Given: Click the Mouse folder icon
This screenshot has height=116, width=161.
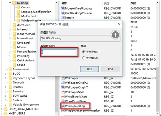Looking at the screenshot, I should coord(14,47).
